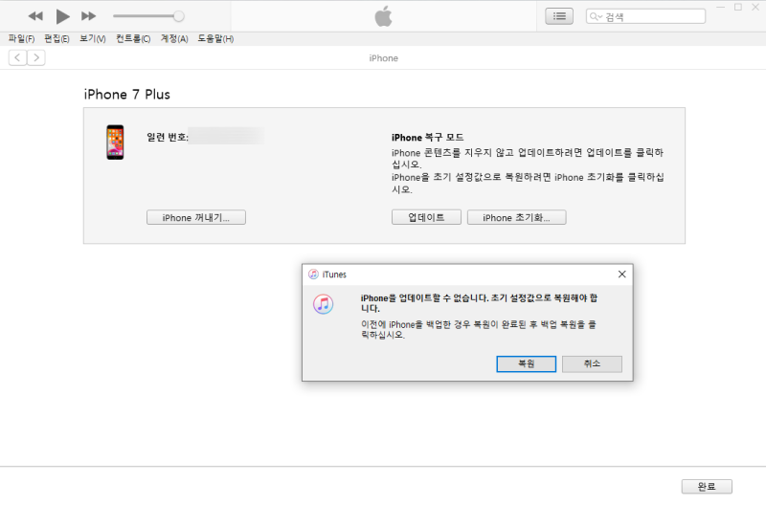Open the 계정(A) menu
The height and width of the screenshot is (505, 766).
[x=174, y=38]
